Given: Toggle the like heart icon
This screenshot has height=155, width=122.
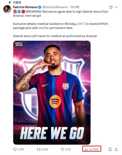Looking at the screenshot, I should click(62, 149).
